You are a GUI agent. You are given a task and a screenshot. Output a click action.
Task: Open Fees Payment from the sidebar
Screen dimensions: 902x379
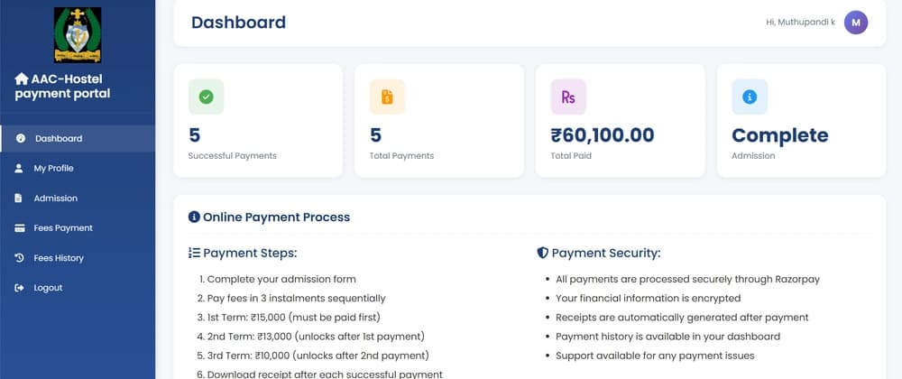point(63,228)
